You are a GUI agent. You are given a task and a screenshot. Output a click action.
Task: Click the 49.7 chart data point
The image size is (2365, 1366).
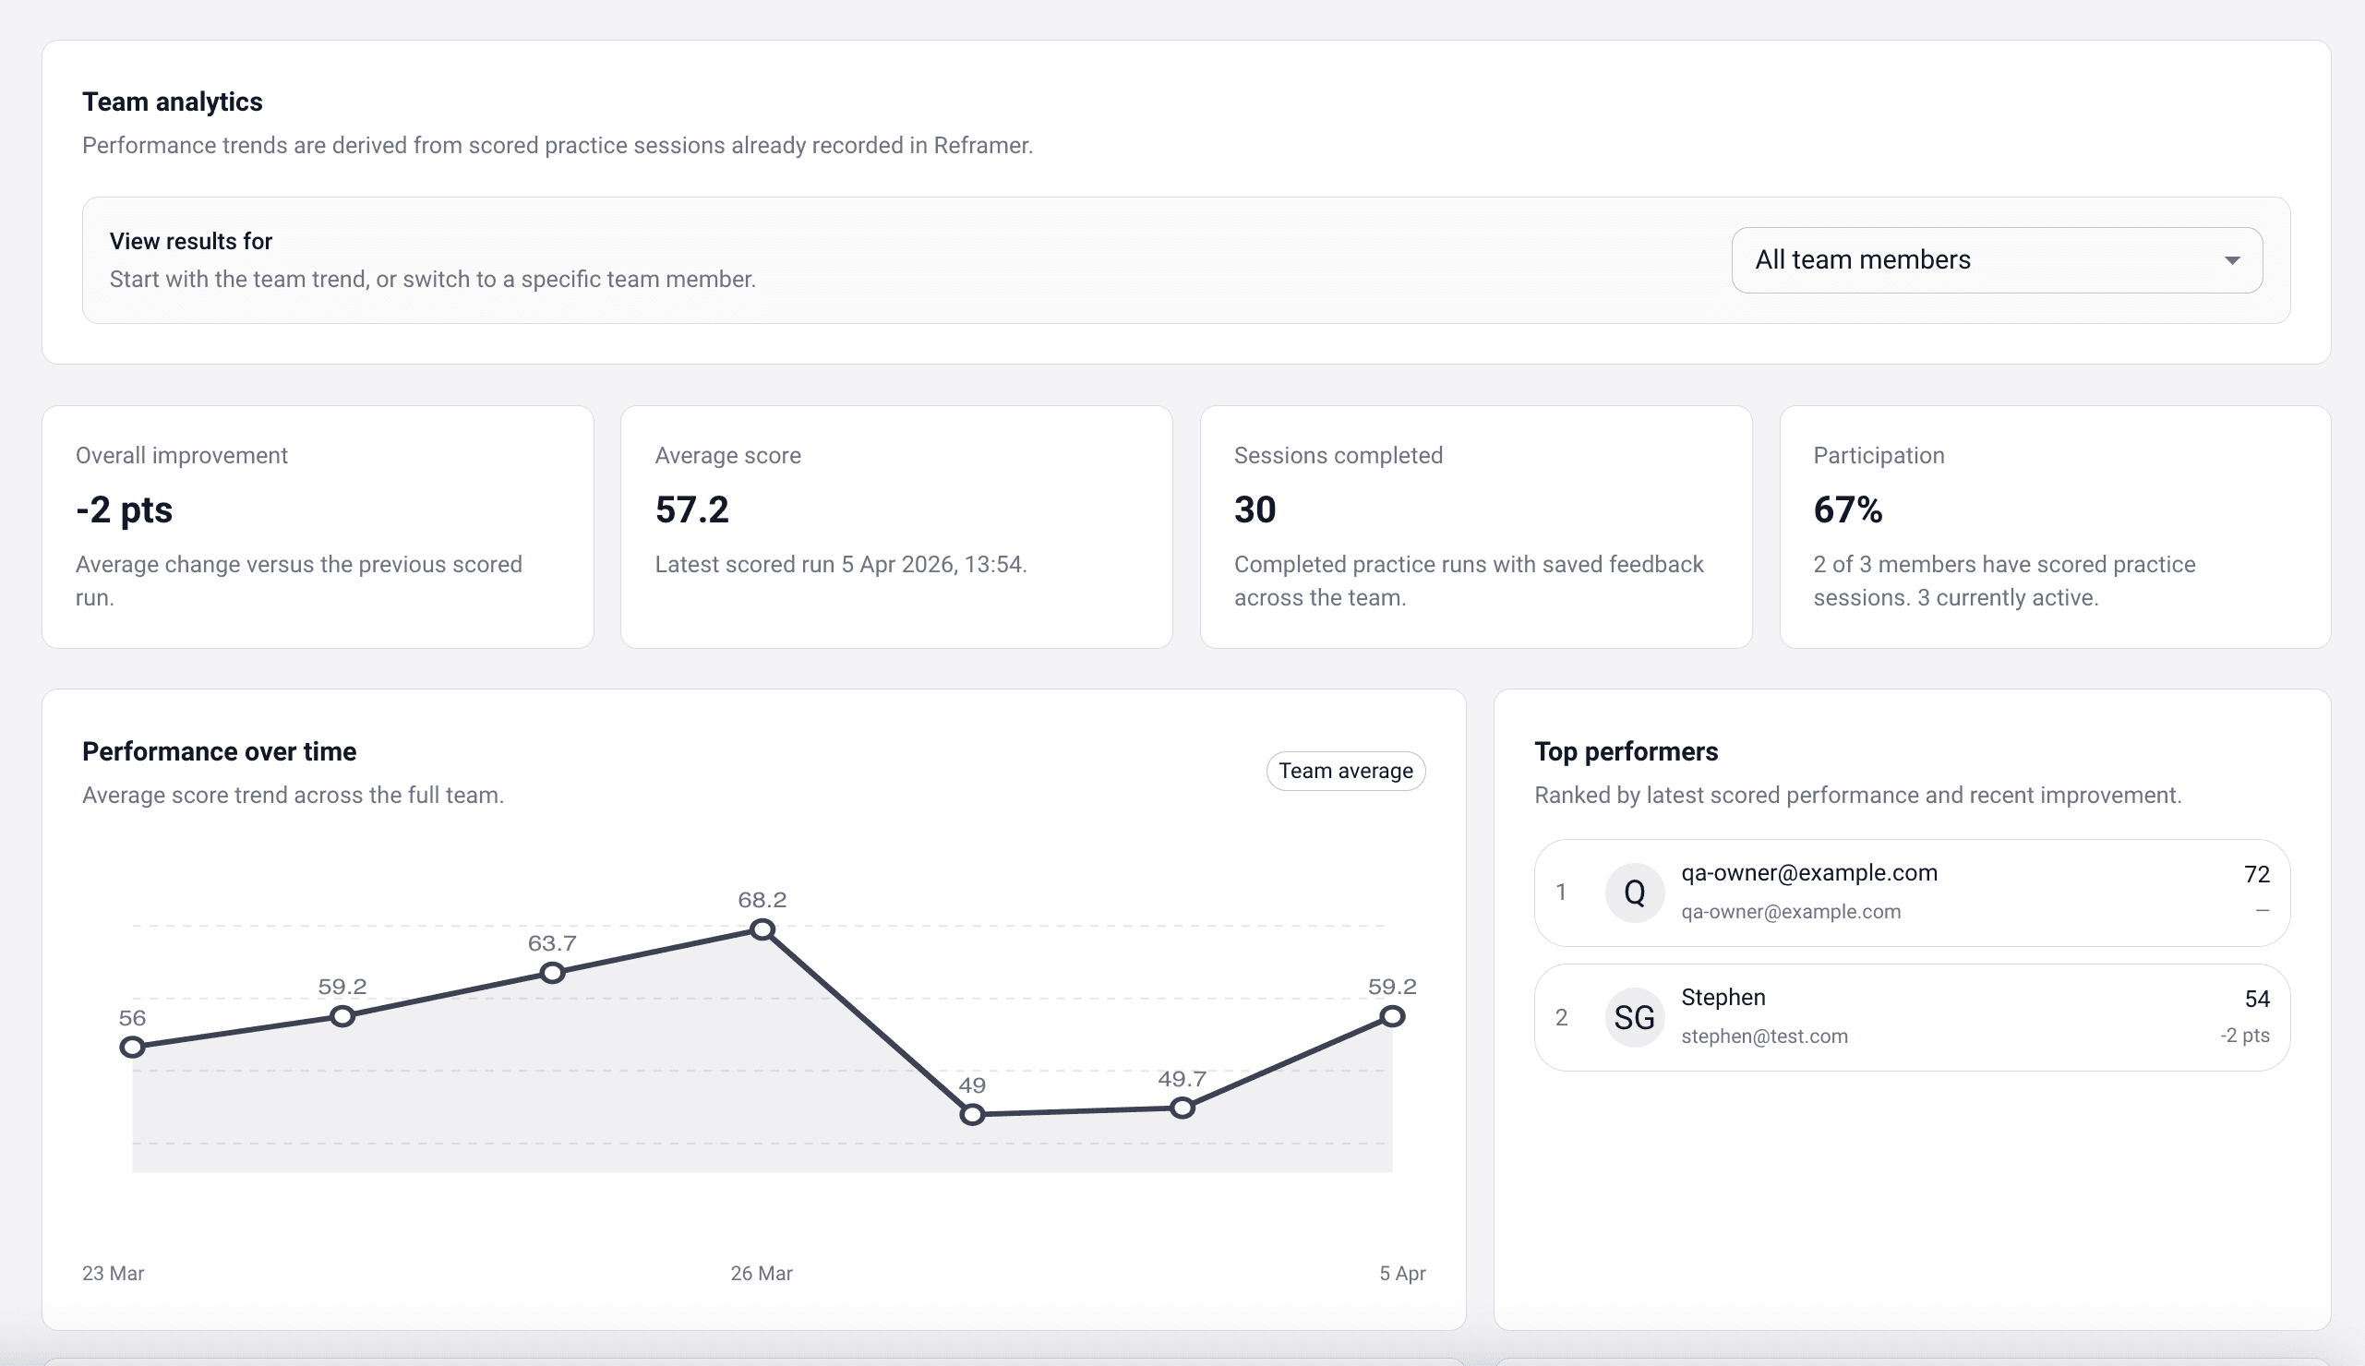[x=1182, y=1108]
